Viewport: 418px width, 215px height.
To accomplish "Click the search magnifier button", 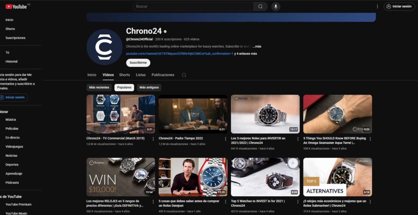I will point(260,7).
